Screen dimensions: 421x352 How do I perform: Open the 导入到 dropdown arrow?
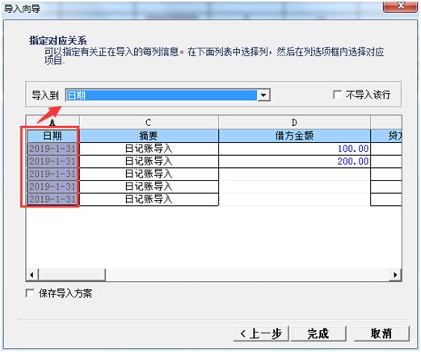click(x=263, y=95)
